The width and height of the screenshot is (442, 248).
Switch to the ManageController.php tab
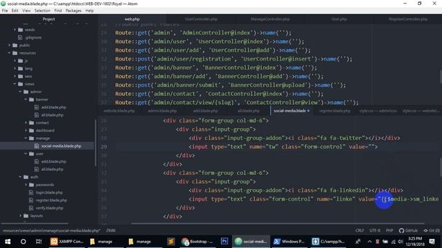(x=270, y=19)
